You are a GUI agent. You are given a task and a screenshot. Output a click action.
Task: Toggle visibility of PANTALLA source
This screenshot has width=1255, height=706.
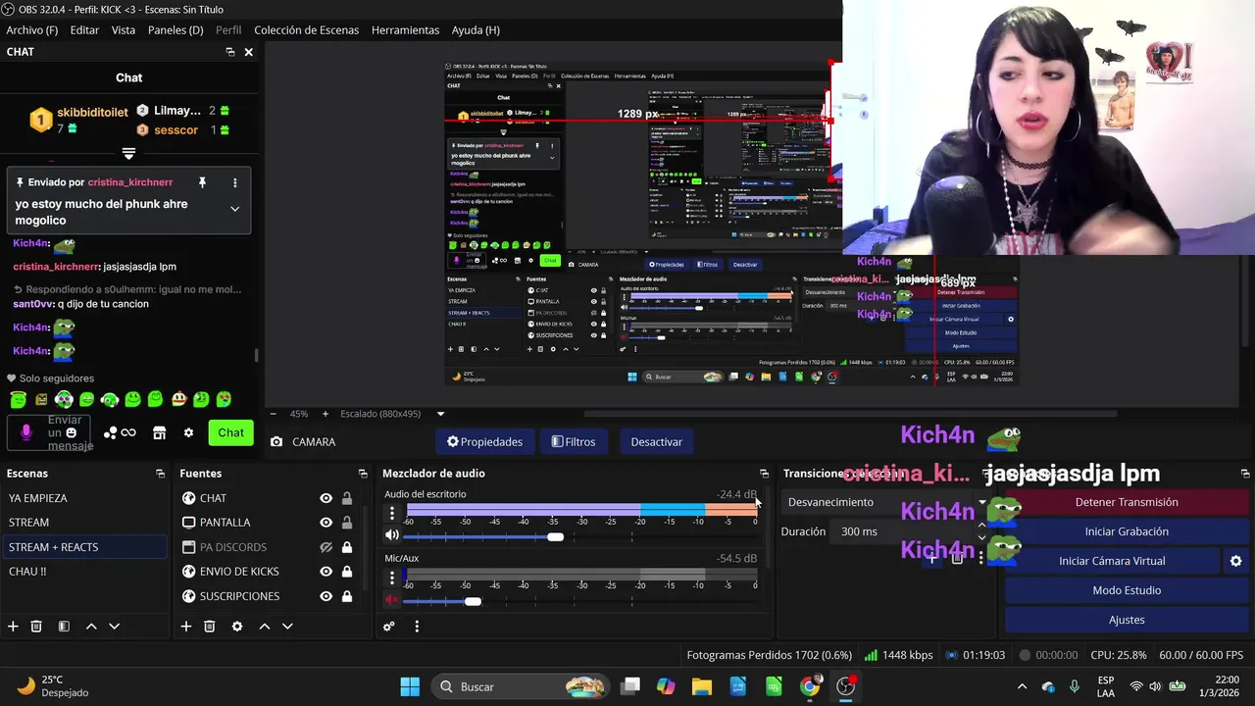pos(326,523)
